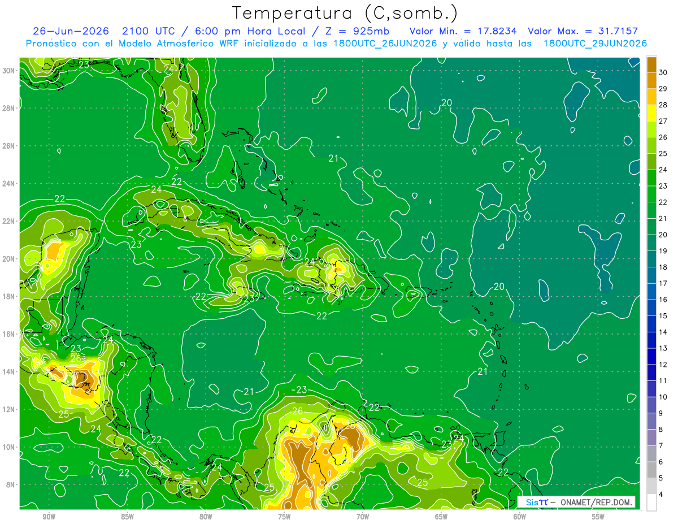Click the colorbar legend value 13
Image resolution: width=678 pixels, height=524 pixels.
click(663, 348)
